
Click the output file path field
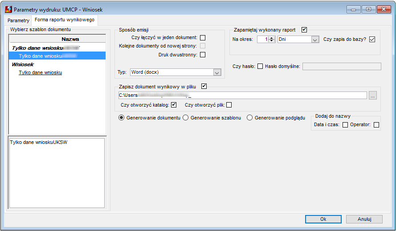242,95
